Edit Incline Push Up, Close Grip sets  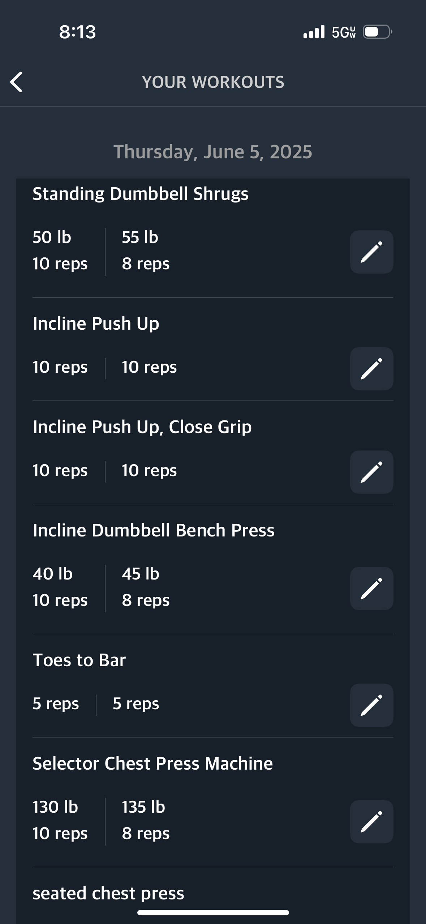(x=371, y=472)
